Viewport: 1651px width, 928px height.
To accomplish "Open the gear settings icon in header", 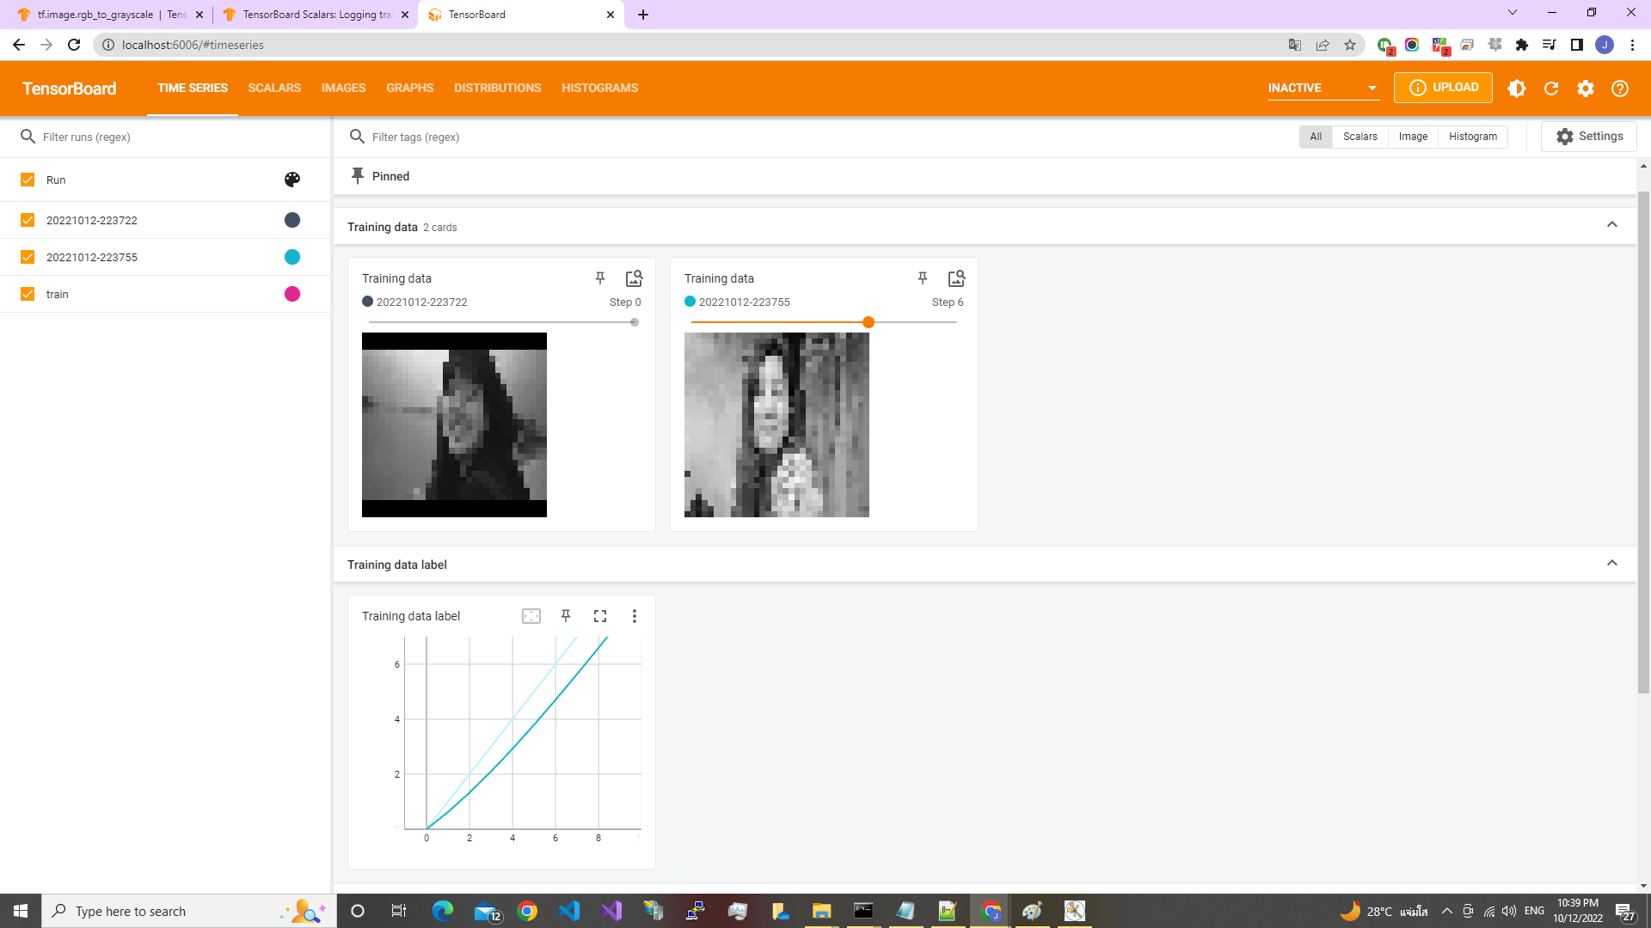I will pos(1586,89).
